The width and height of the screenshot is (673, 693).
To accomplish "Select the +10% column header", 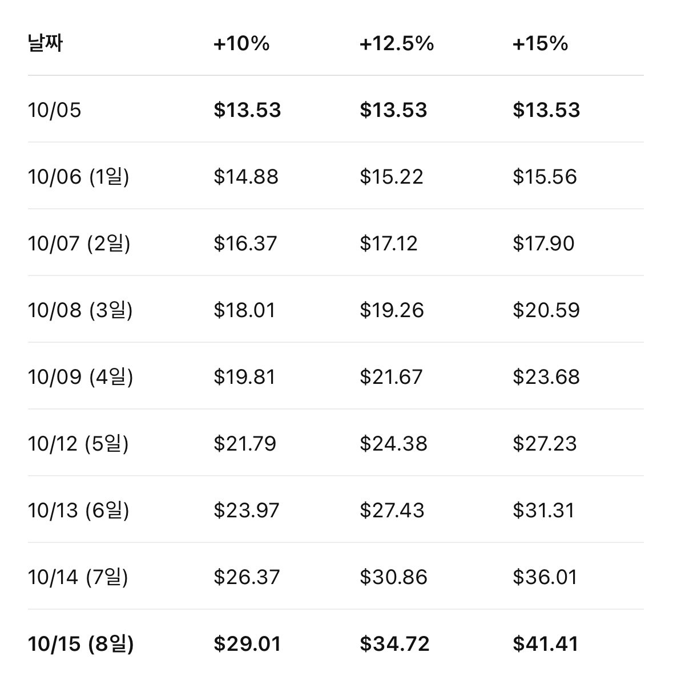I will [x=241, y=43].
